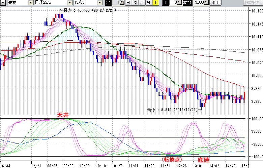263x168 pixels.
Task: Click the yellow T tick button
Action: point(155,3)
